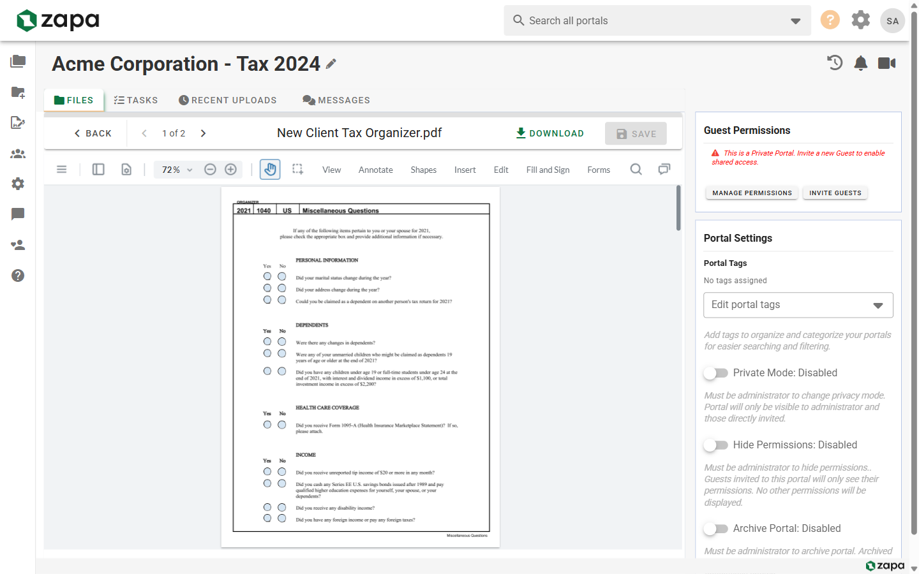
Task: Toggle Hide Permissions switch
Action: click(x=716, y=445)
